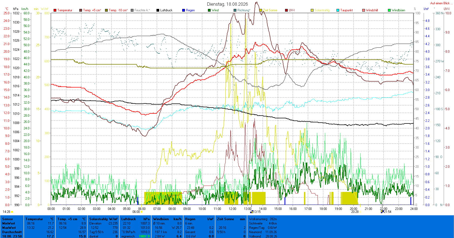Image resolution: width=454 pixels, height=238 pixels.
Task: Select the 'Windchill' legend label
Action: coord(372,10)
